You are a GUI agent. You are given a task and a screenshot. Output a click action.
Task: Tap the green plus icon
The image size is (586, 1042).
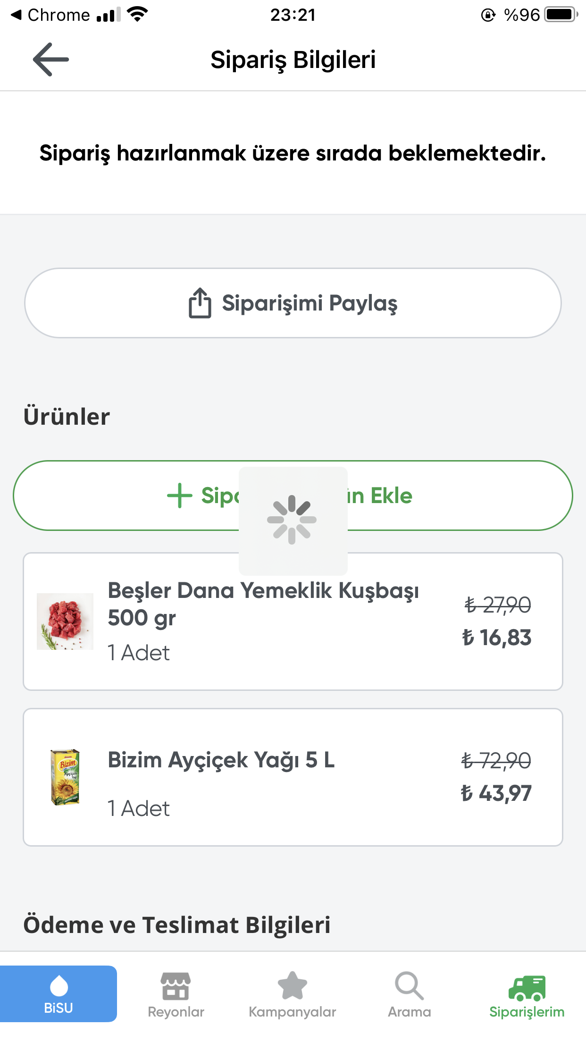click(x=180, y=496)
